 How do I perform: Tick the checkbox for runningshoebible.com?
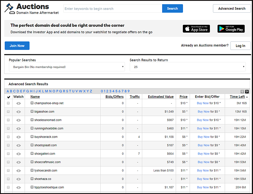(x=8, y=128)
